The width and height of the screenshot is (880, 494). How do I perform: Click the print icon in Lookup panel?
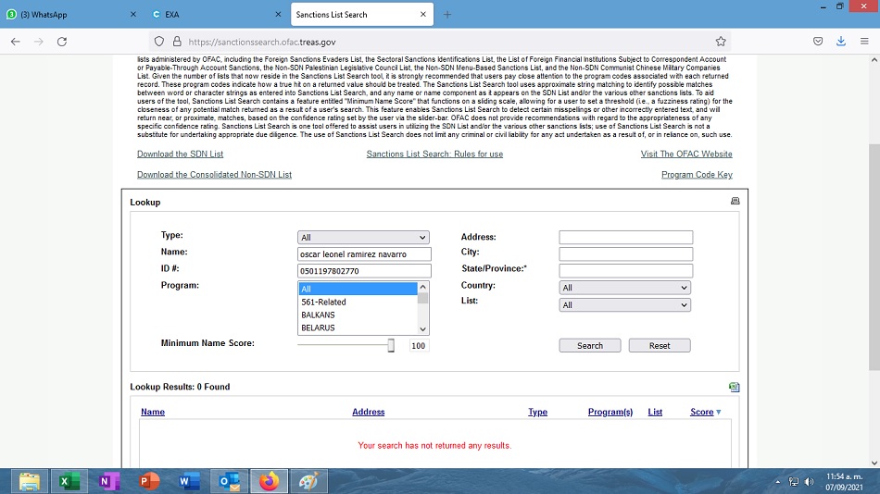tap(735, 201)
